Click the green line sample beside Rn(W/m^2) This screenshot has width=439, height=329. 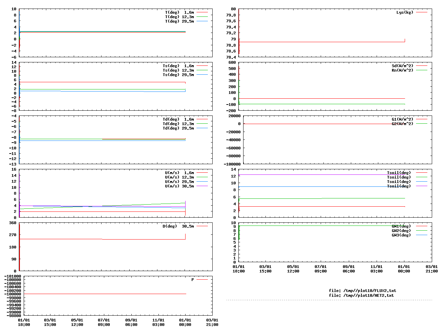pyautogui.click(x=422, y=70)
